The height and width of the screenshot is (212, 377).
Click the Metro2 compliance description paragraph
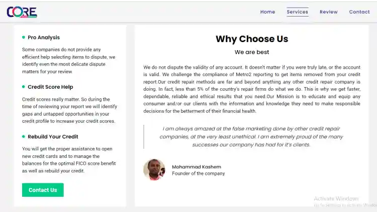252,89
